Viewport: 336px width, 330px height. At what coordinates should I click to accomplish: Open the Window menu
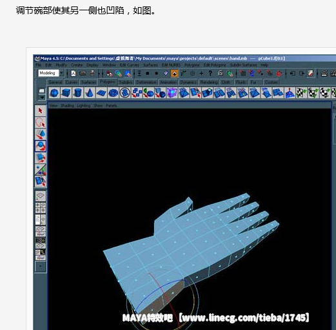click(x=109, y=65)
